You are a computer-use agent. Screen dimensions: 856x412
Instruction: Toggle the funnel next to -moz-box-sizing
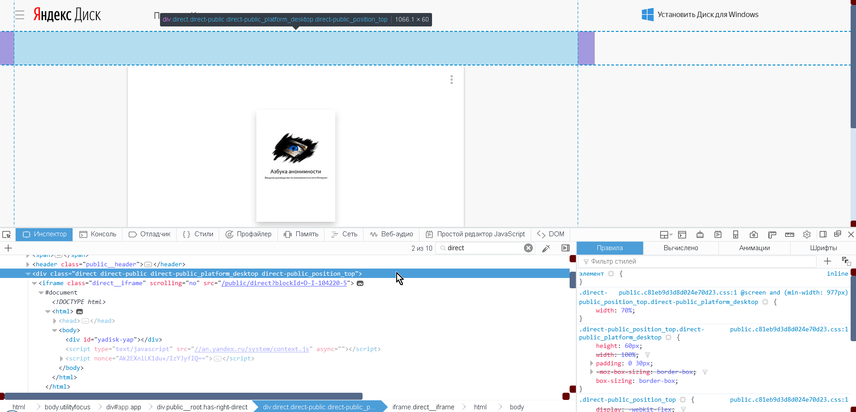(x=705, y=372)
